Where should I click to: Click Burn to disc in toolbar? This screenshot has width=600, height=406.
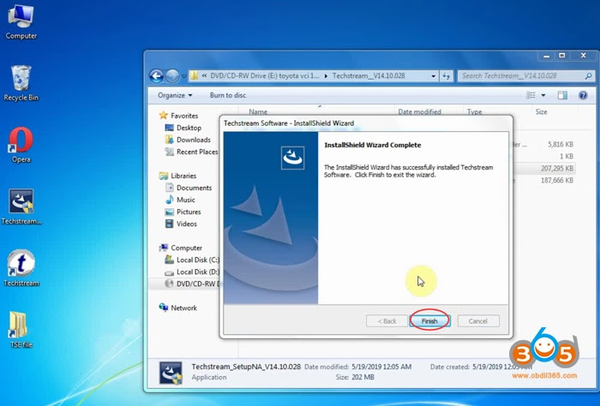click(x=228, y=95)
